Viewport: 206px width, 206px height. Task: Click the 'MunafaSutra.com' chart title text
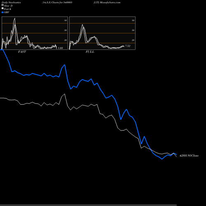pos(110,2)
